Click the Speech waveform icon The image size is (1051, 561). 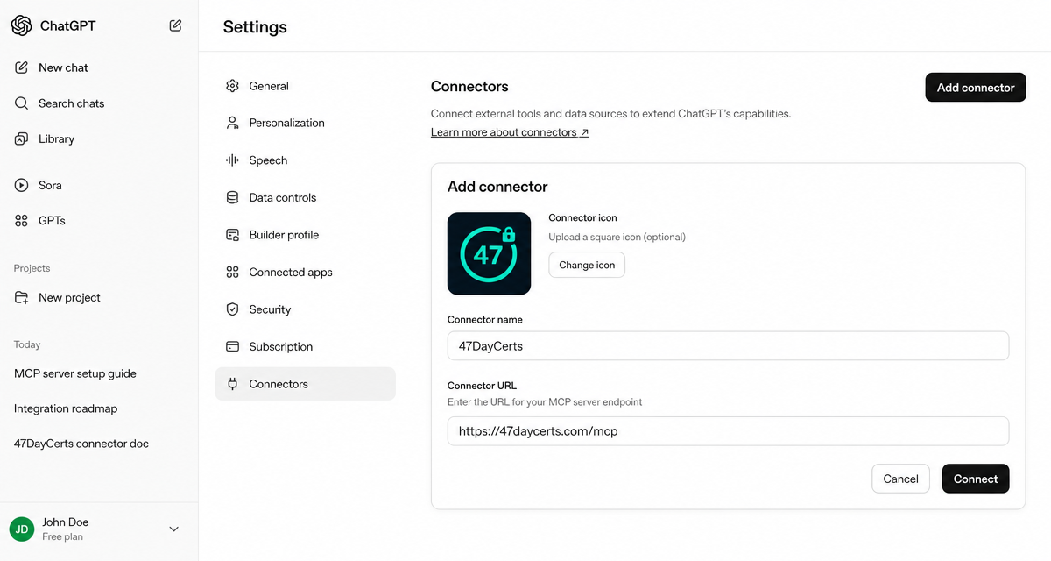[x=232, y=160]
